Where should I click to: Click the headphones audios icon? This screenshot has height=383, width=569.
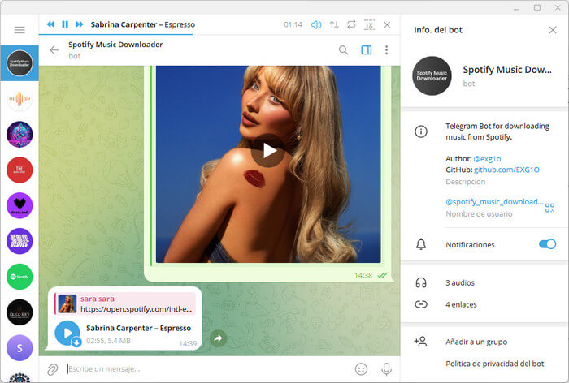(x=421, y=282)
